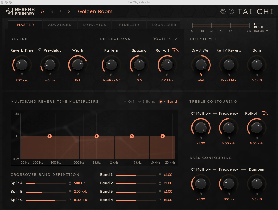The height and width of the screenshot is (210, 278).
Task: Toggle the lock under Refl / Reverb knob
Action: point(229,74)
